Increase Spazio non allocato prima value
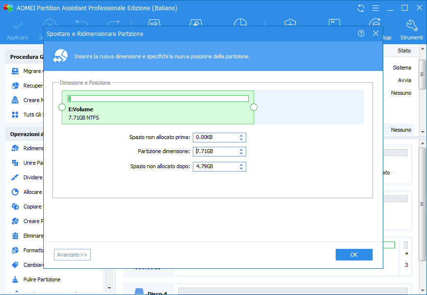Image resolution: width=427 pixels, height=295 pixels. [241, 136]
